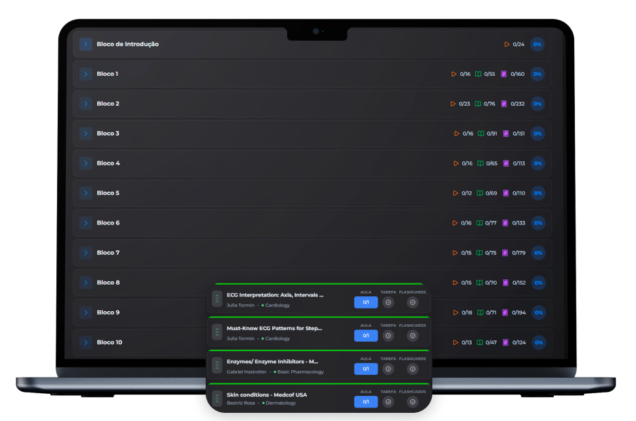Mark Tarefa done for ECG Interpretation lesson

[388, 302]
